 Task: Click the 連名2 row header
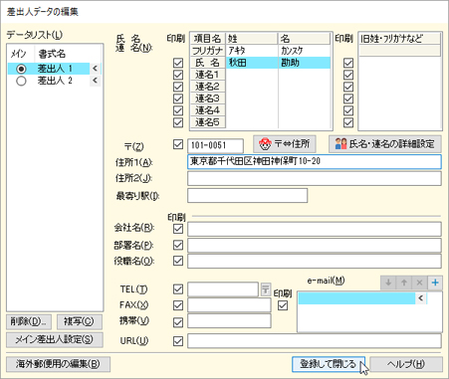[208, 87]
